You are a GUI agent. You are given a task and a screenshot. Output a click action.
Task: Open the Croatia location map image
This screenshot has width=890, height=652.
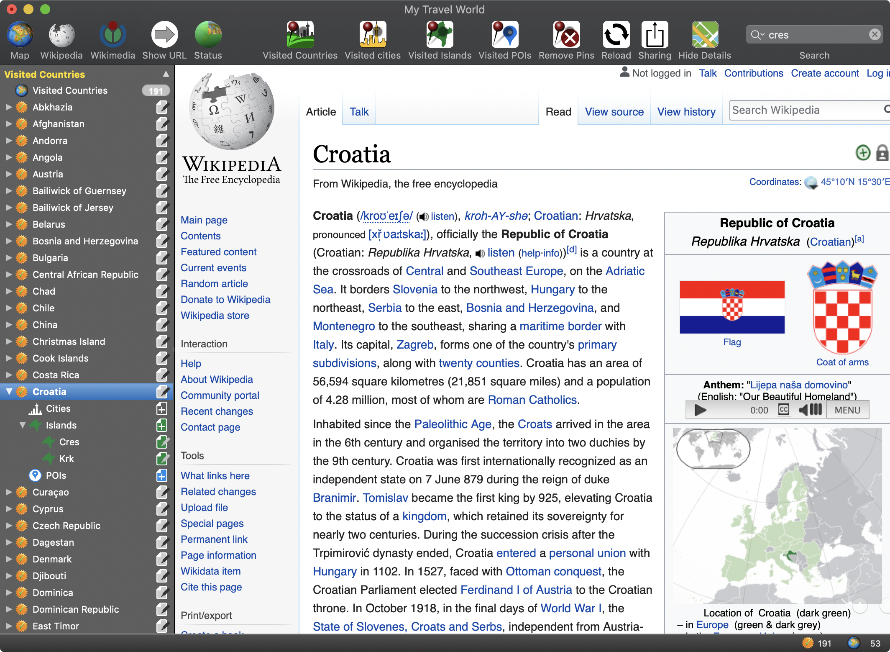[777, 516]
